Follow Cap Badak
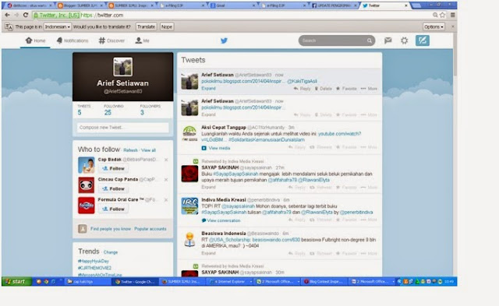Image resolution: width=499 pixels, height=306 pixels. 113,168
